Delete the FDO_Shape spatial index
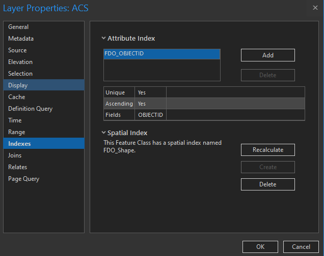The width and height of the screenshot is (324, 256). [267, 184]
